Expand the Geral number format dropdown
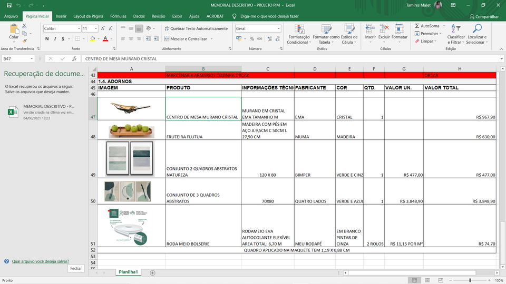Image resolution: width=506 pixels, height=284 pixels. click(x=279, y=28)
